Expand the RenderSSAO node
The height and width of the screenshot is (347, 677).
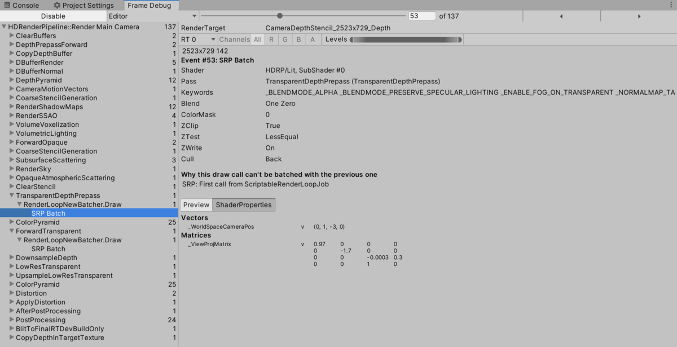12,115
